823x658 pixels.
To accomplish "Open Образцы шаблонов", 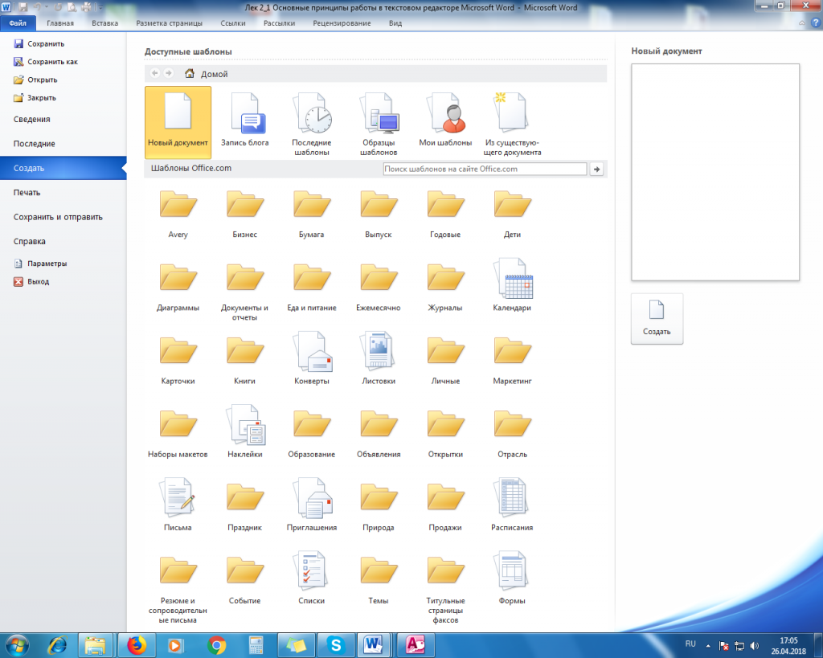I will point(379,125).
